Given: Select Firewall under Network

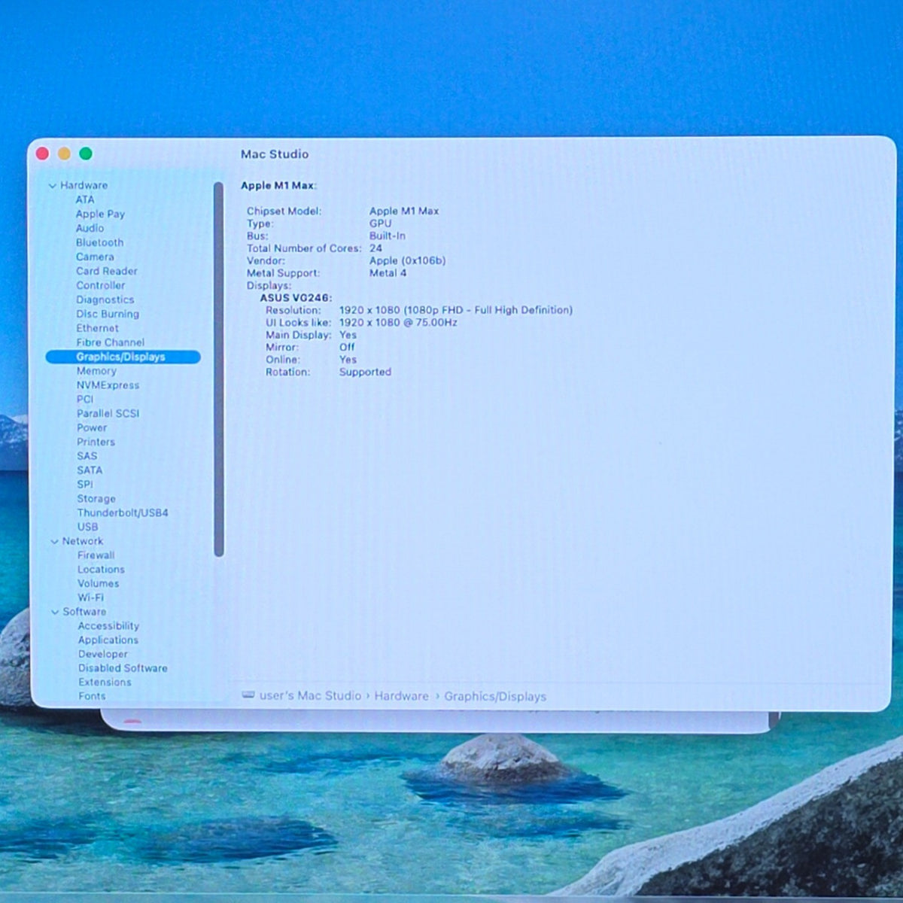Looking at the screenshot, I should click(96, 555).
